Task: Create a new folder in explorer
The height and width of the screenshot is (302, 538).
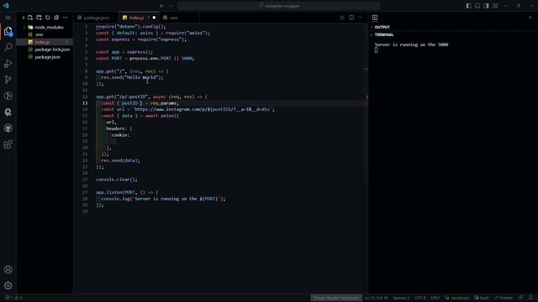Action: pyautogui.click(x=39, y=18)
